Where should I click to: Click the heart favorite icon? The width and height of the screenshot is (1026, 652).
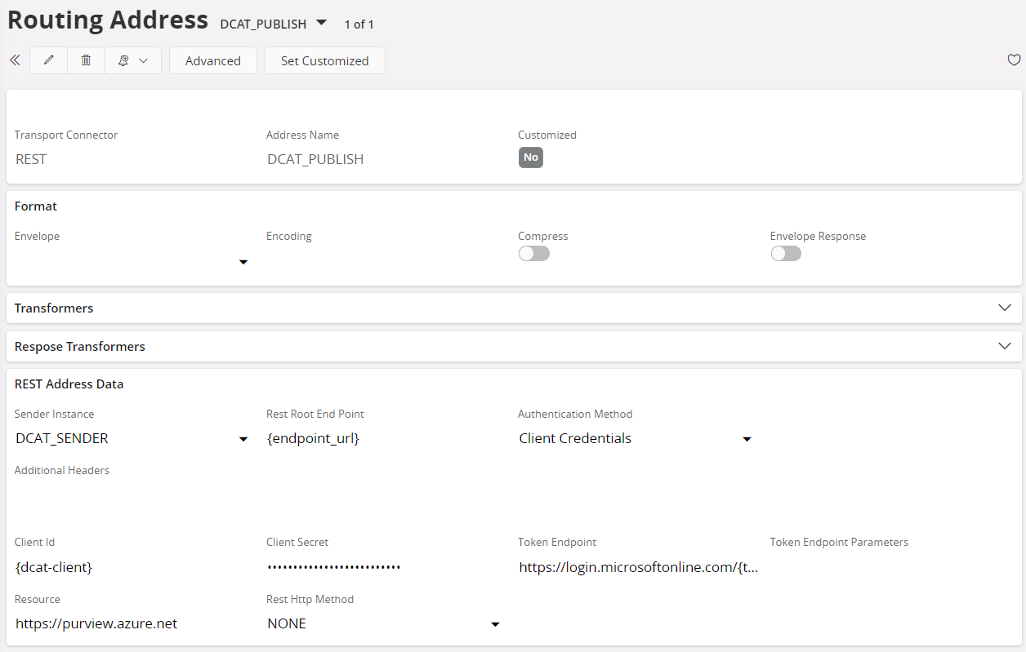pos(1013,60)
